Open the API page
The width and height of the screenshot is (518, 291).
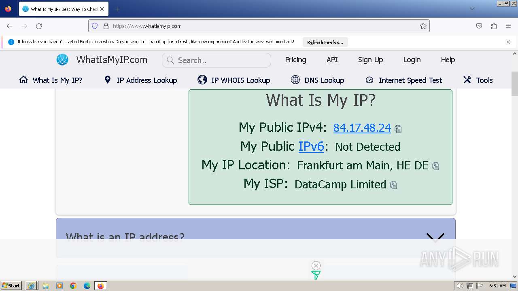[x=332, y=60]
